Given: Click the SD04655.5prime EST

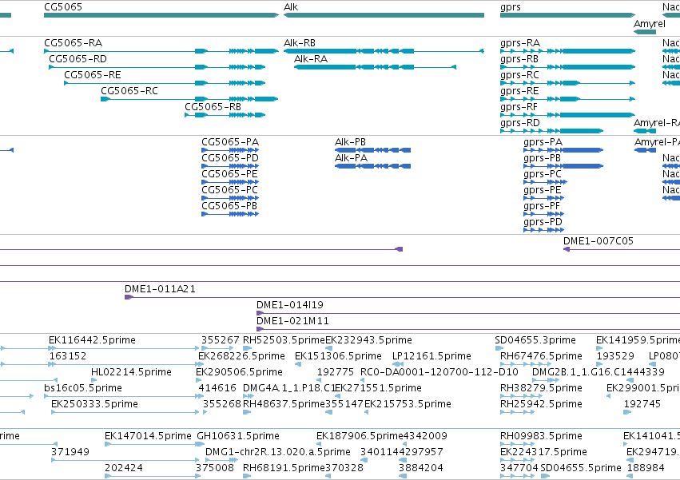Looking at the screenshot, I should pyautogui.click(x=545, y=476).
